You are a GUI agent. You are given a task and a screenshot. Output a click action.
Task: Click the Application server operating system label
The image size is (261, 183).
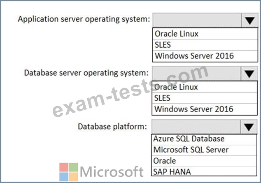click(x=84, y=20)
